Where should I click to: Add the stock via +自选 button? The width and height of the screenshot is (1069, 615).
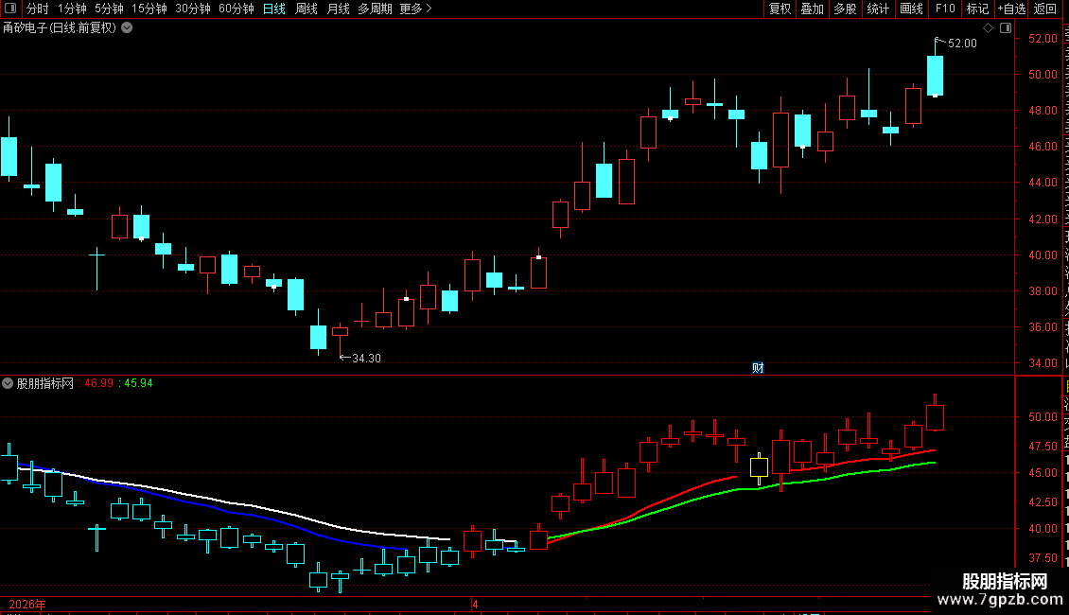[x=1011, y=9]
